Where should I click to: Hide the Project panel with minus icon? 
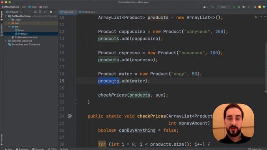55,12
